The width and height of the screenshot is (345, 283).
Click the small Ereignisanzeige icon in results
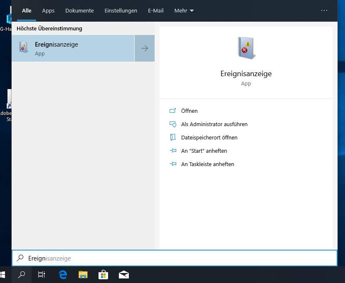[x=23, y=47]
